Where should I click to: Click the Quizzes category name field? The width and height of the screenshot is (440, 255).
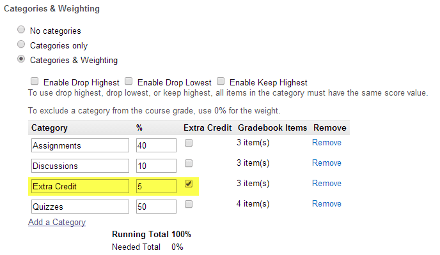(x=80, y=207)
